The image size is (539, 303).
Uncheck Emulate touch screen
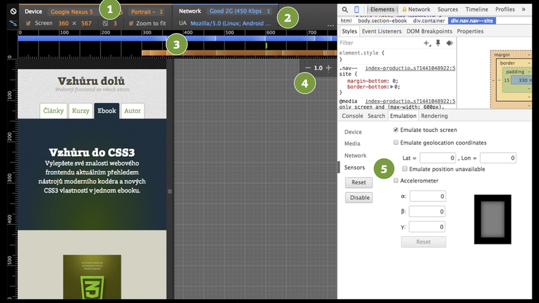tap(396, 129)
